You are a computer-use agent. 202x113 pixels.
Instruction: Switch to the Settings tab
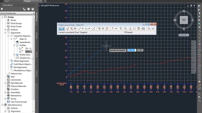click(37, 35)
